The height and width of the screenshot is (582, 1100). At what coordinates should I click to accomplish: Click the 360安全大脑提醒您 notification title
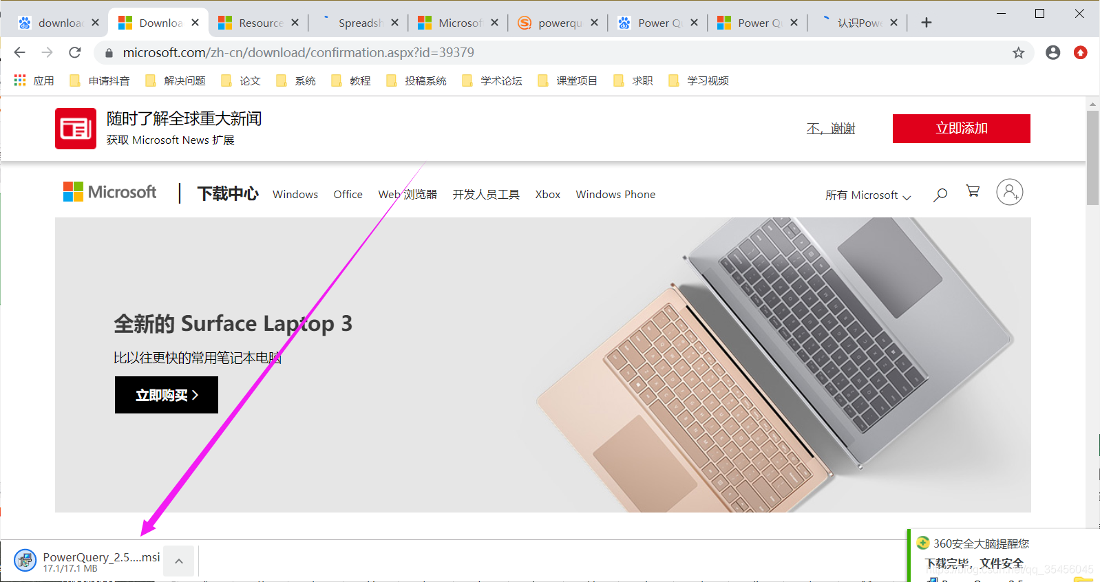tap(981, 543)
